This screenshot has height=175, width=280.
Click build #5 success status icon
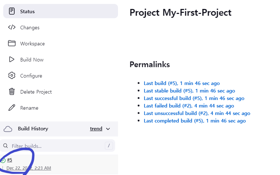pyautogui.click(x=3, y=161)
